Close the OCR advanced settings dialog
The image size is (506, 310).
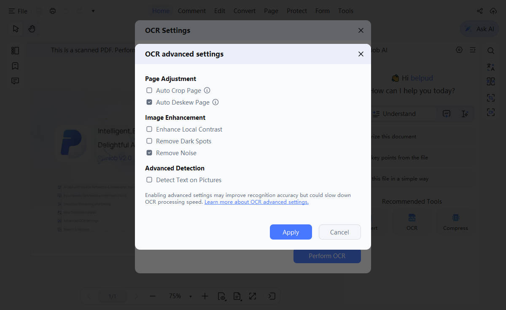(x=361, y=54)
